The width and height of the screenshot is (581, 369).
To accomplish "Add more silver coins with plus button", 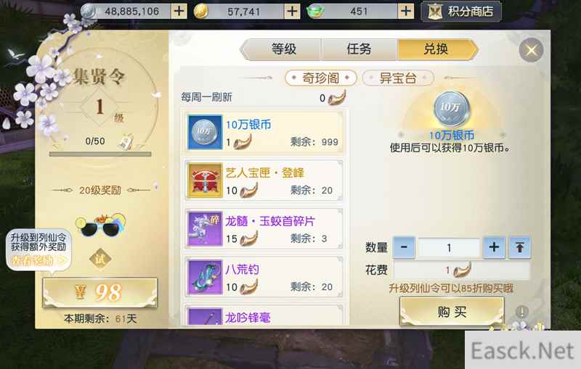I will [179, 11].
